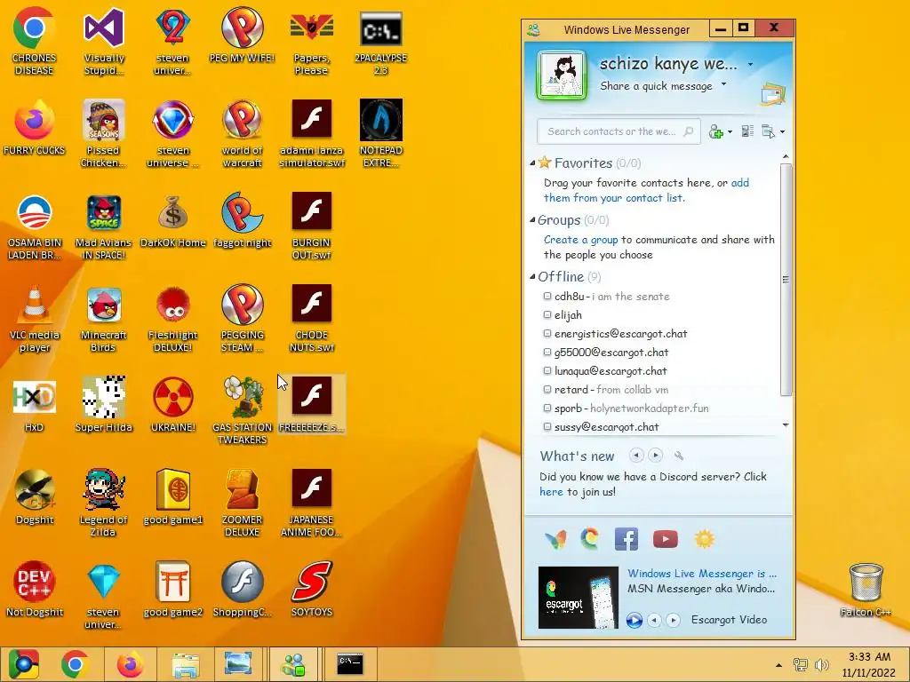This screenshot has width=910, height=682.
Task: Open the display name status dropdown arrow
Action: (750, 64)
